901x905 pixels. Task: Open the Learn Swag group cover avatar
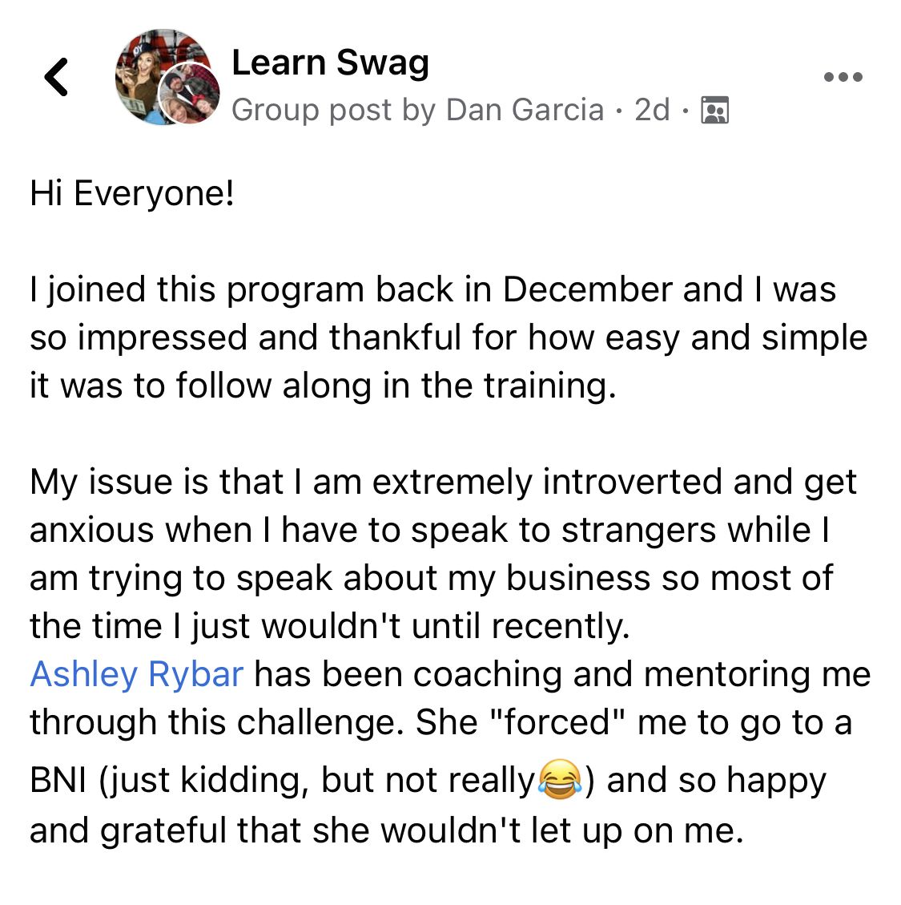tap(152, 64)
